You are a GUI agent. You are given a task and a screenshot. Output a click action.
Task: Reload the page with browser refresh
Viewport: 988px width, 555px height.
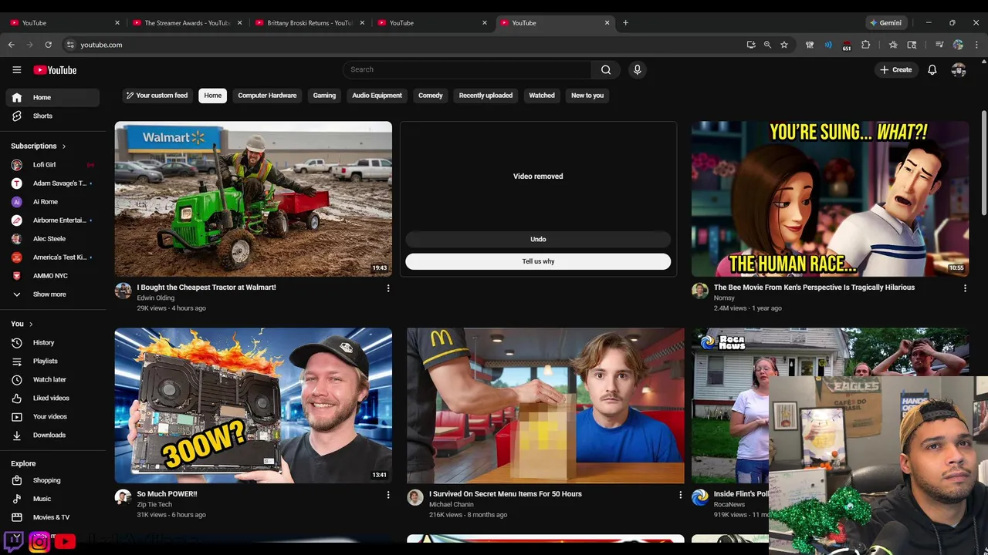48,45
